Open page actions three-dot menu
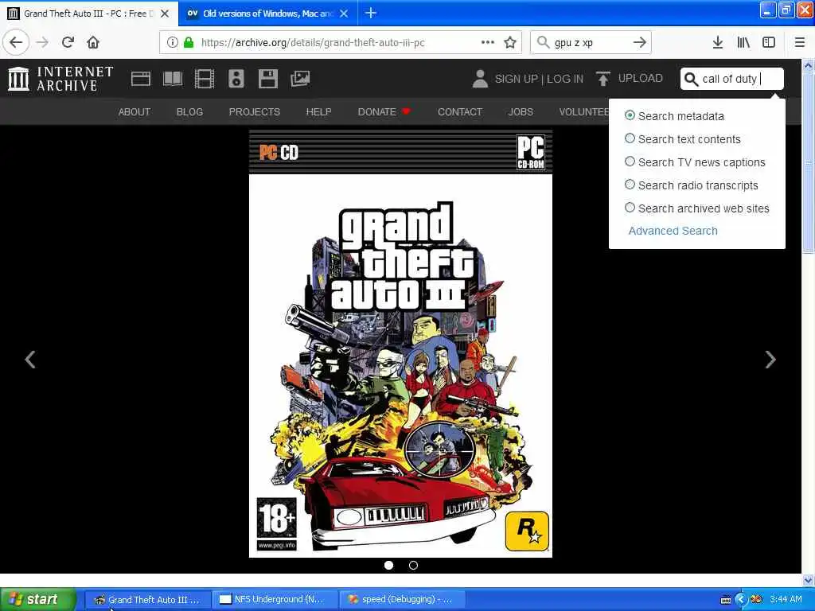The image size is (815, 611). [x=488, y=42]
